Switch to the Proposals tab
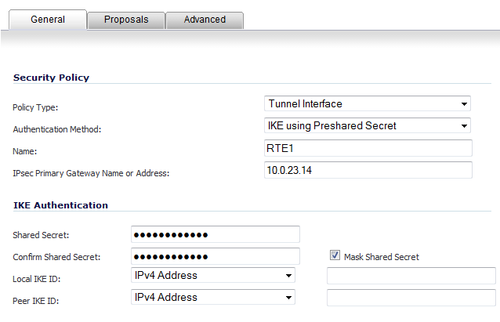Viewport: 500px width, 322px height. [x=126, y=20]
